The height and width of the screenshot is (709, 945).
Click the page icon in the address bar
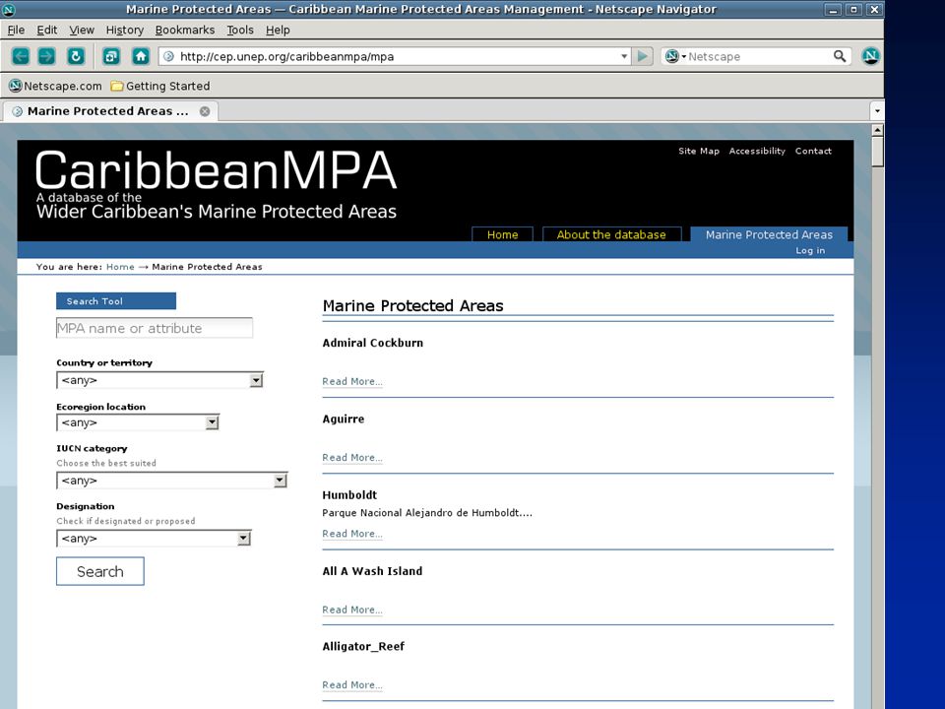coord(168,56)
